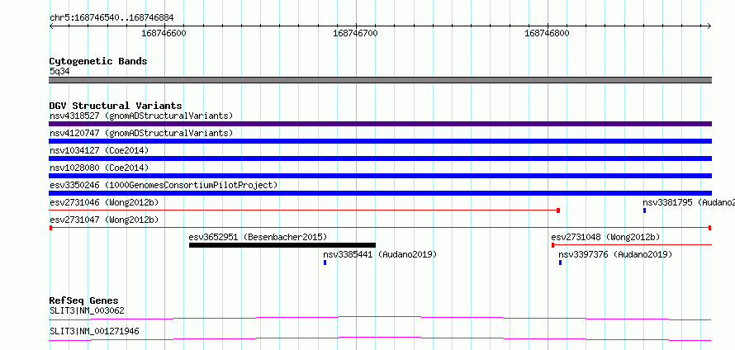
Task: Select the blue esv3350246 variant bar
Action: point(380,193)
